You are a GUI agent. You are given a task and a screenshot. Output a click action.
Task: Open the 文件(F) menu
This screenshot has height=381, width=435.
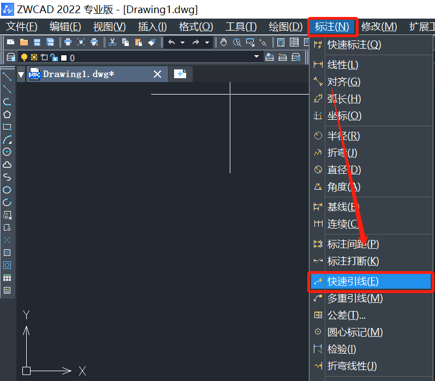(x=22, y=27)
